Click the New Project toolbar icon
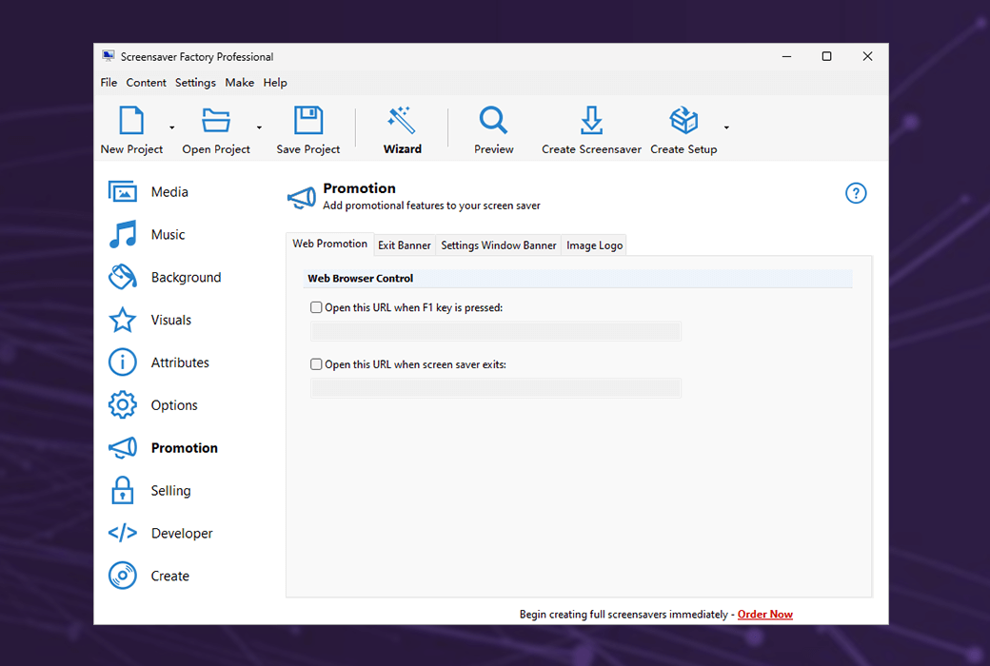The image size is (990, 666). pyautogui.click(x=131, y=120)
